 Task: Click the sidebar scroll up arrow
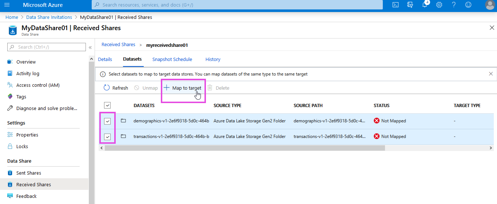click(x=91, y=59)
